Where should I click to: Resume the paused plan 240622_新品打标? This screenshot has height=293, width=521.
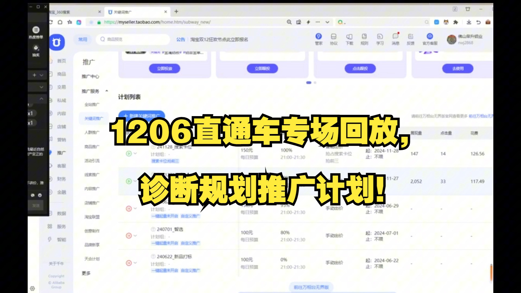click(129, 263)
